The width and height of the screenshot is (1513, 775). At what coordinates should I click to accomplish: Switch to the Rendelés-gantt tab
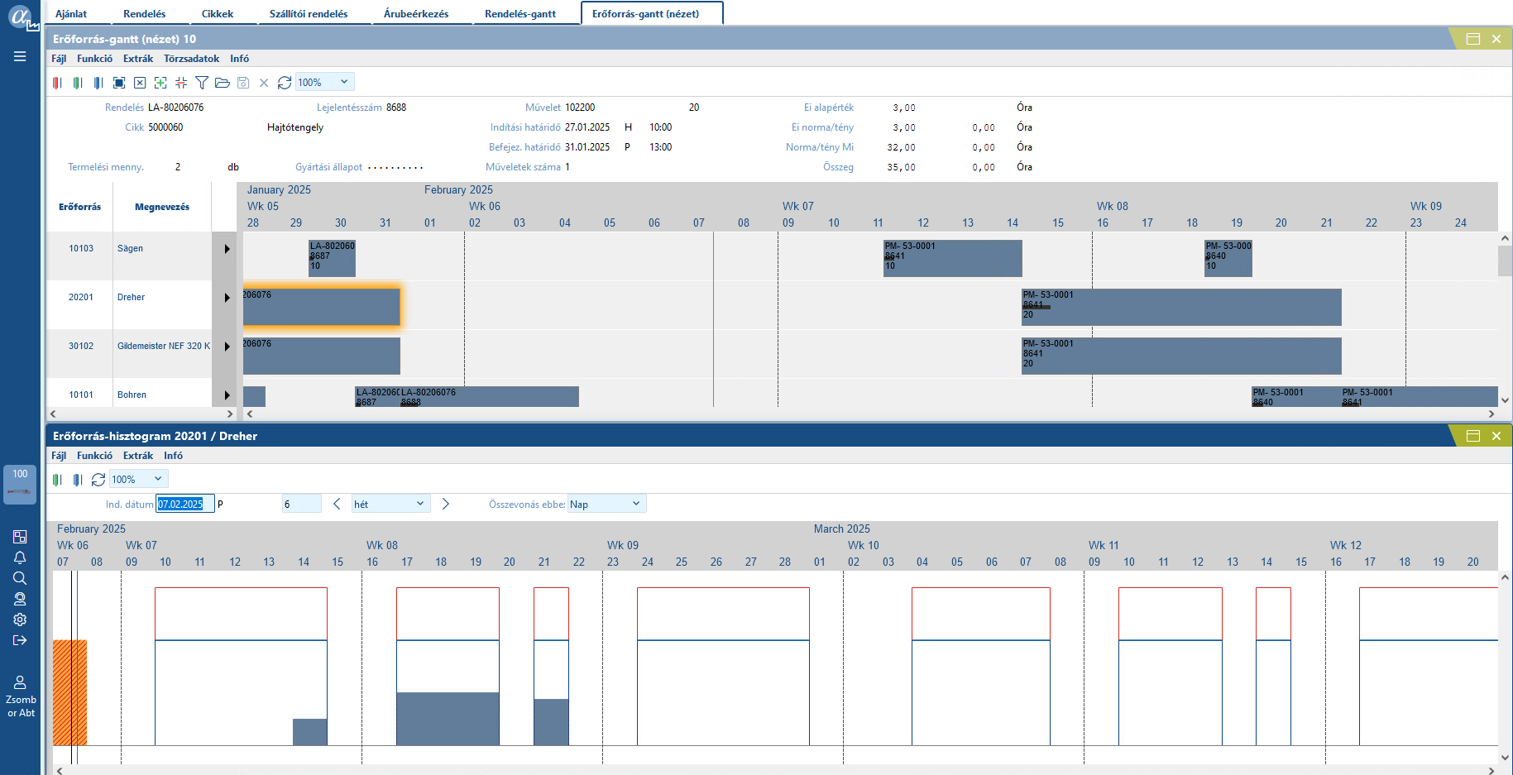[519, 14]
